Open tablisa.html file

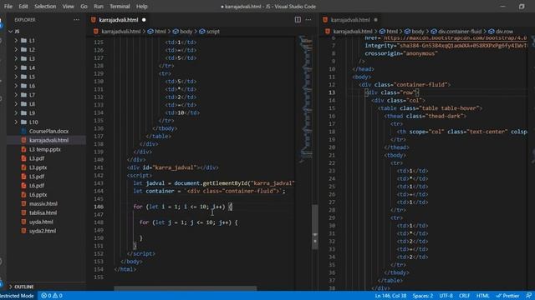point(43,212)
